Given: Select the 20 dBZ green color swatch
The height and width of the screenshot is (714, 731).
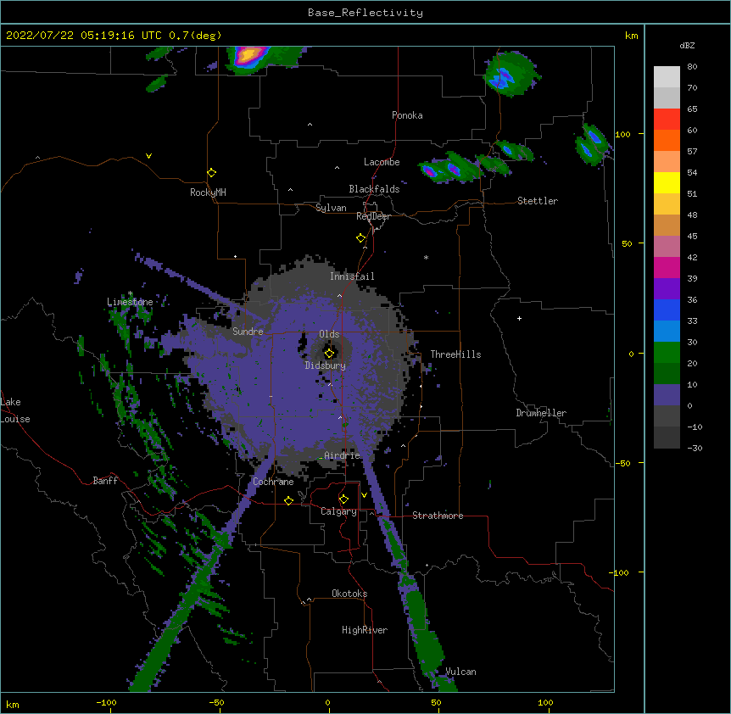Looking at the screenshot, I should click(x=667, y=374).
